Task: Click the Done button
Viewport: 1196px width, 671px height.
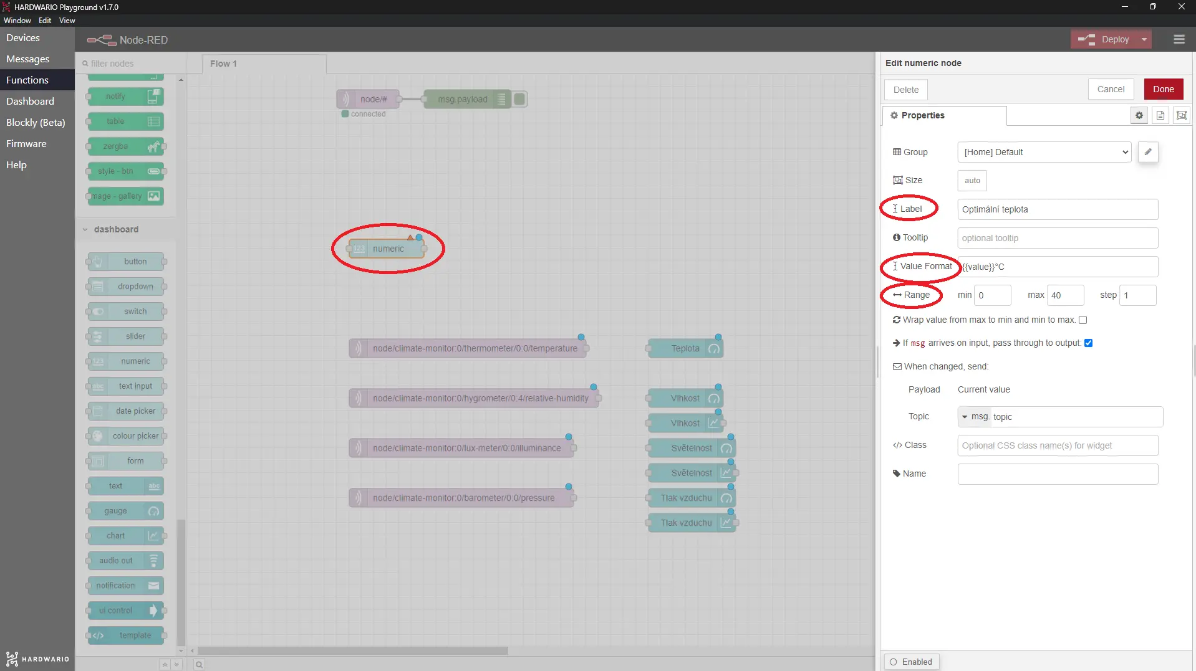Action: click(1163, 89)
